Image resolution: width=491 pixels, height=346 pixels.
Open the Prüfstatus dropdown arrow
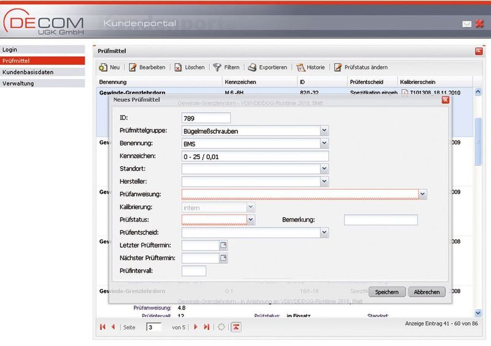click(x=250, y=220)
